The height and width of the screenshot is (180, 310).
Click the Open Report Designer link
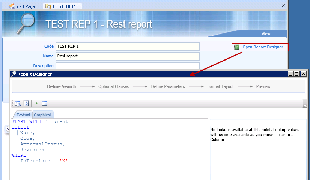(263, 47)
